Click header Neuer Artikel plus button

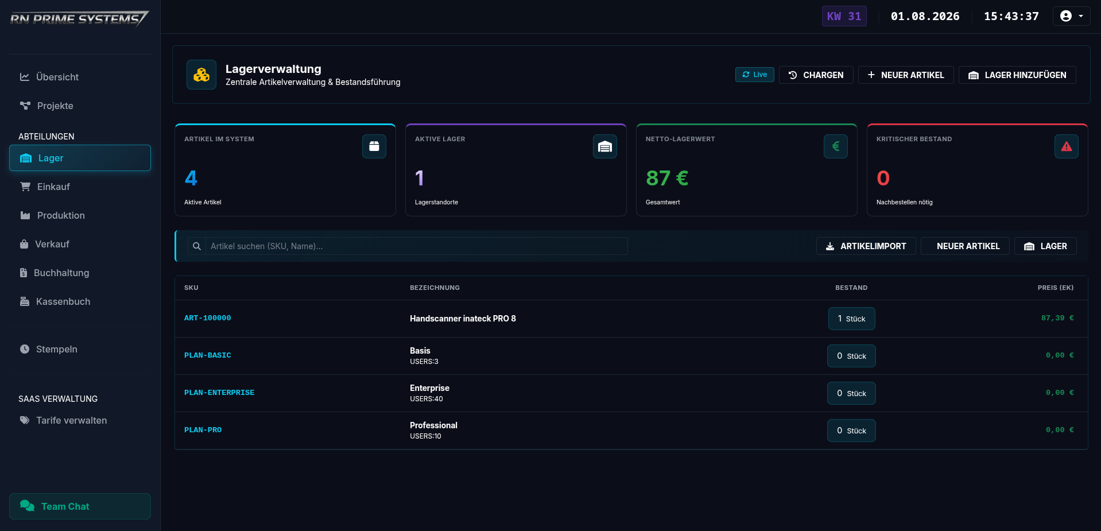pos(906,75)
